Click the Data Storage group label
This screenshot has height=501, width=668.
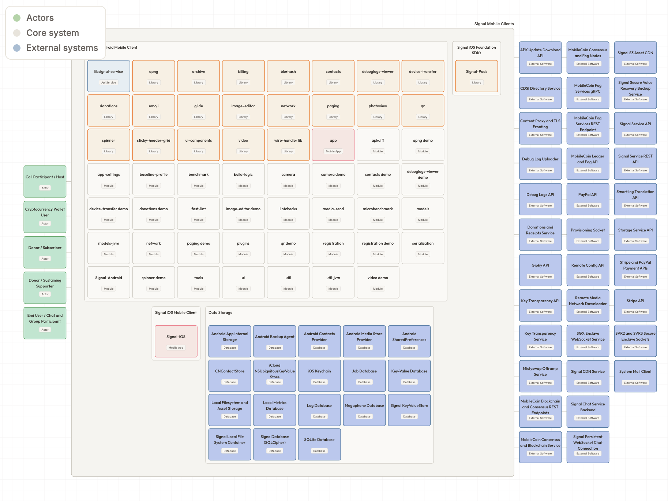pyautogui.click(x=220, y=312)
